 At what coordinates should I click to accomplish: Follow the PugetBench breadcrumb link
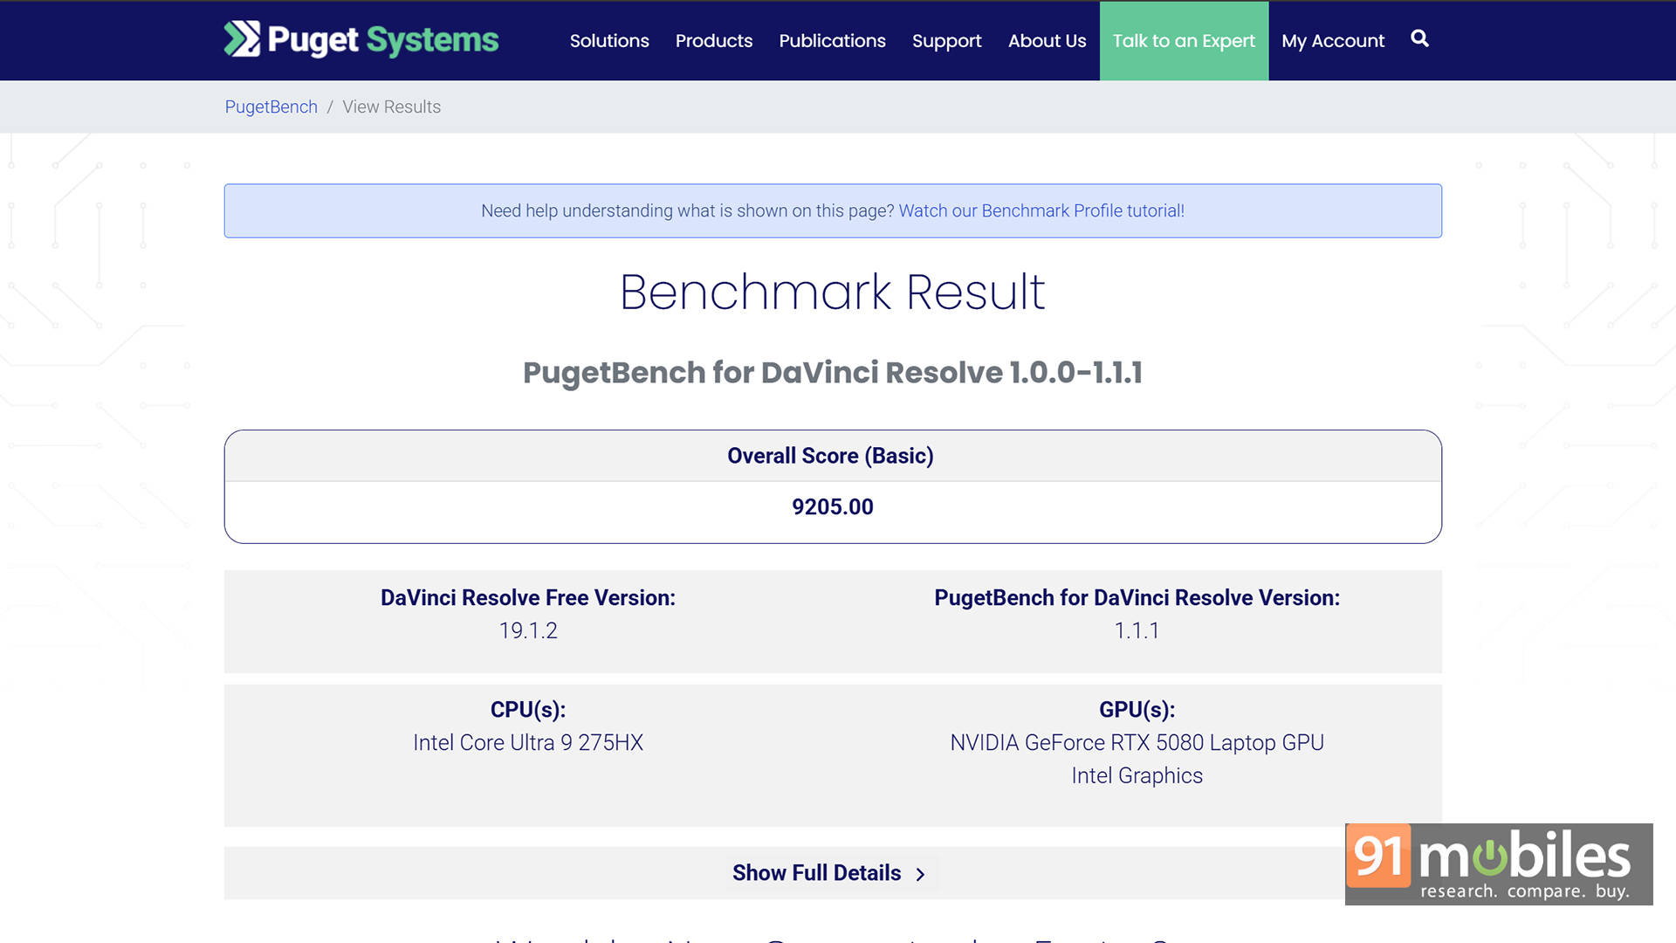click(271, 107)
